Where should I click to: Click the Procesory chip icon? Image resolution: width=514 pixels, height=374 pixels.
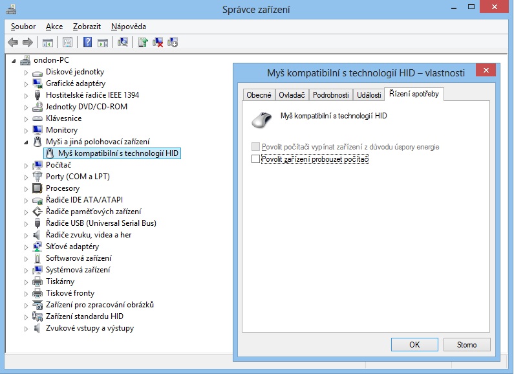click(37, 188)
